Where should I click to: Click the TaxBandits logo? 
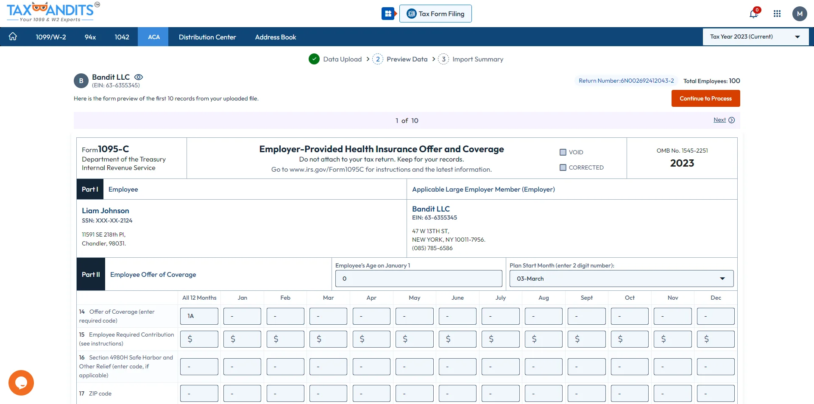click(53, 12)
